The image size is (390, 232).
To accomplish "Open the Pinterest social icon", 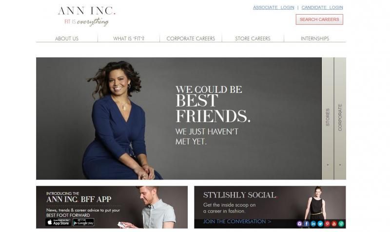I will (x=327, y=224).
